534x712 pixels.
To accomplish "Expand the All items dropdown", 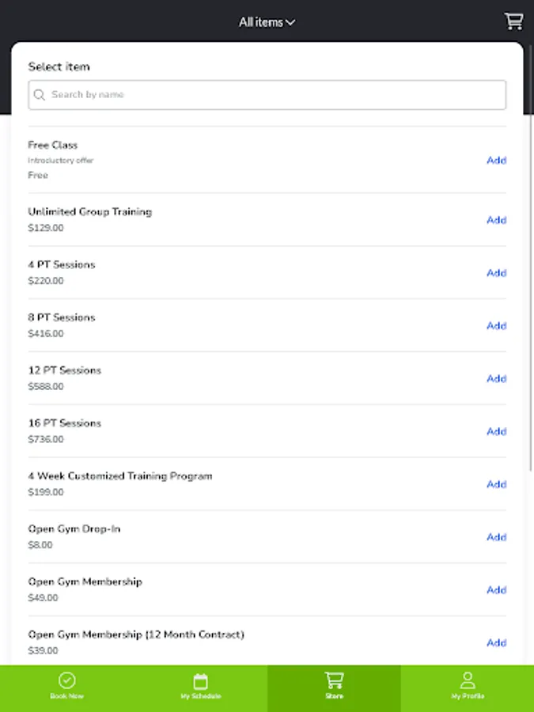I will pyautogui.click(x=267, y=22).
